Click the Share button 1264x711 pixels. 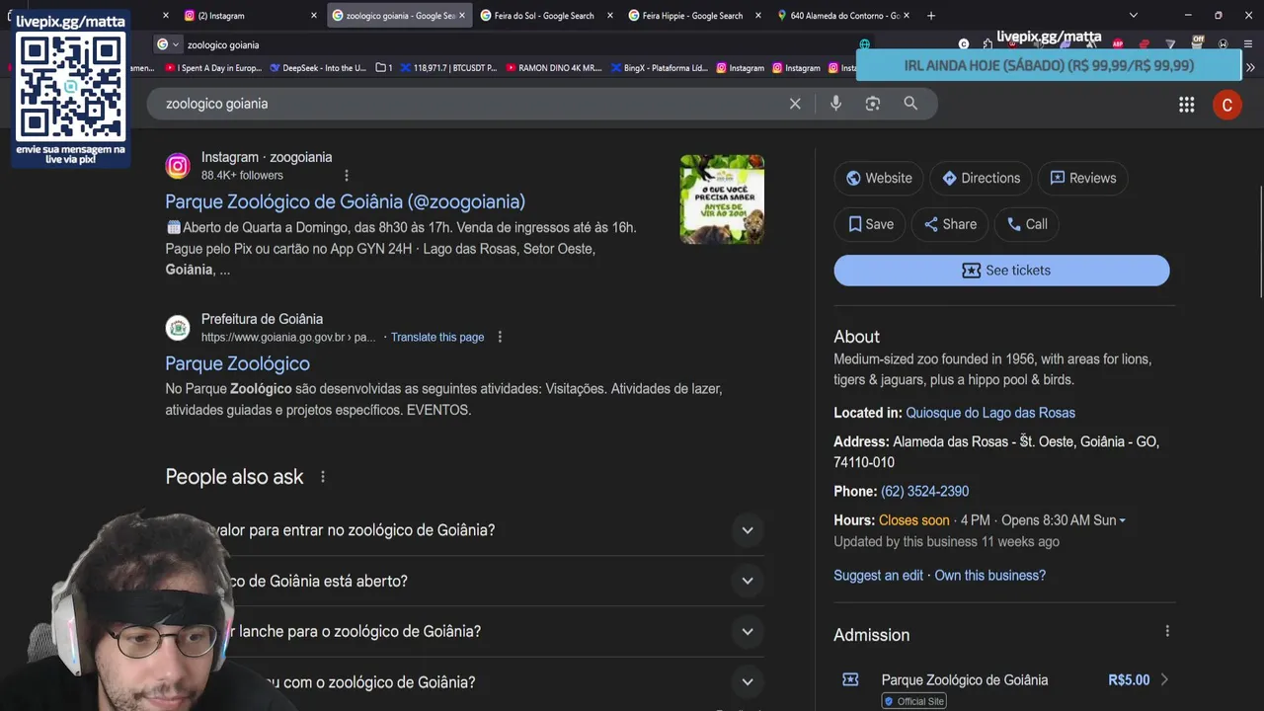(x=949, y=224)
